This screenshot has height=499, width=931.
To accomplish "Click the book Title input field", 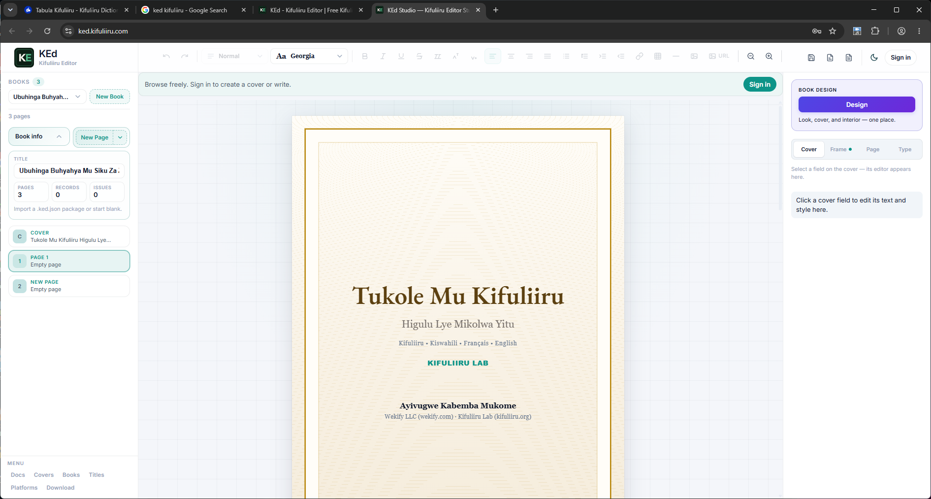I will click(69, 170).
